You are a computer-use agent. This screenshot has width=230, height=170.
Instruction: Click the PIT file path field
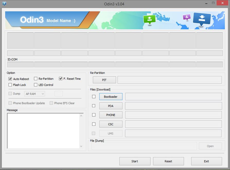pos(170,80)
